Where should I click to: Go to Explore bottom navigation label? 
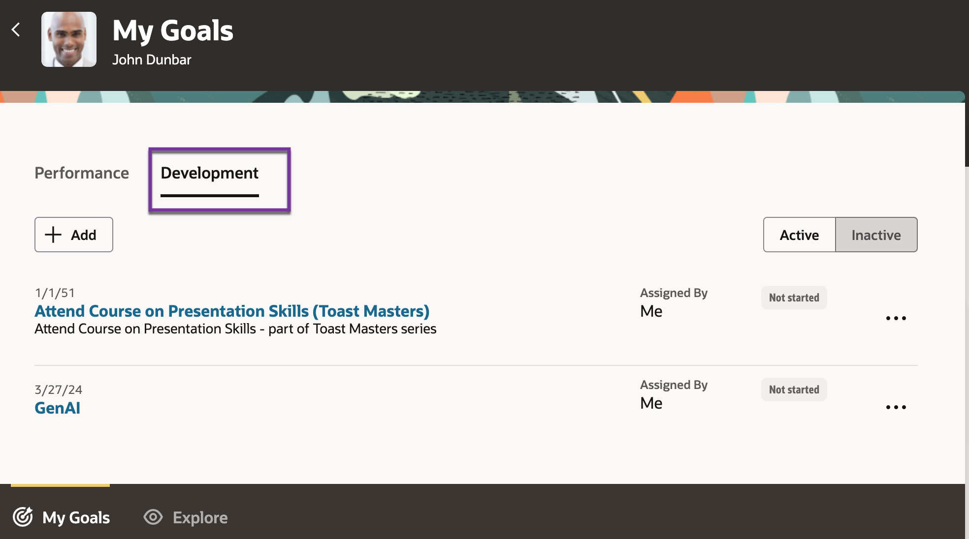point(200,517)
